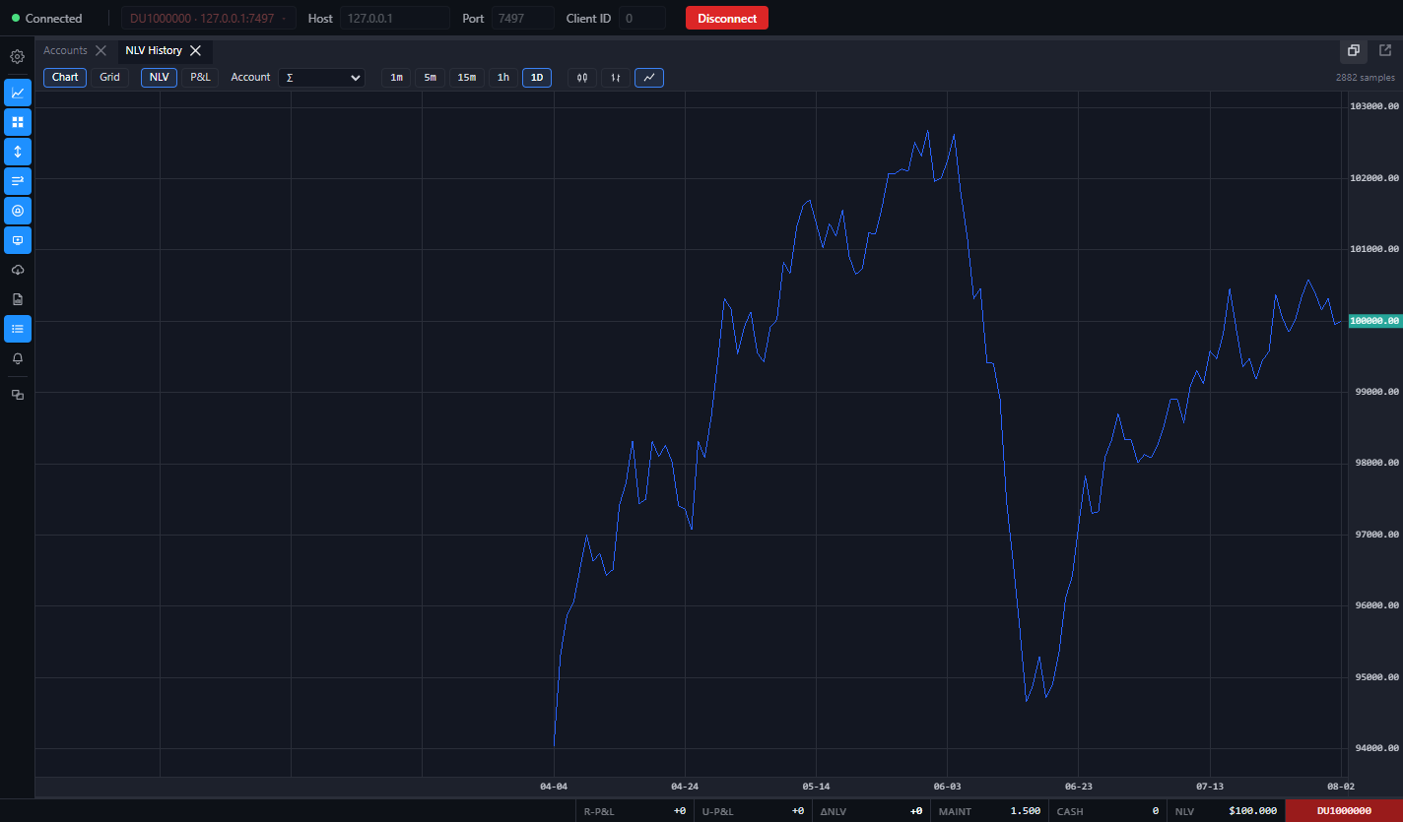Click the red DU1000000 status bar button

pos(1344,811)
